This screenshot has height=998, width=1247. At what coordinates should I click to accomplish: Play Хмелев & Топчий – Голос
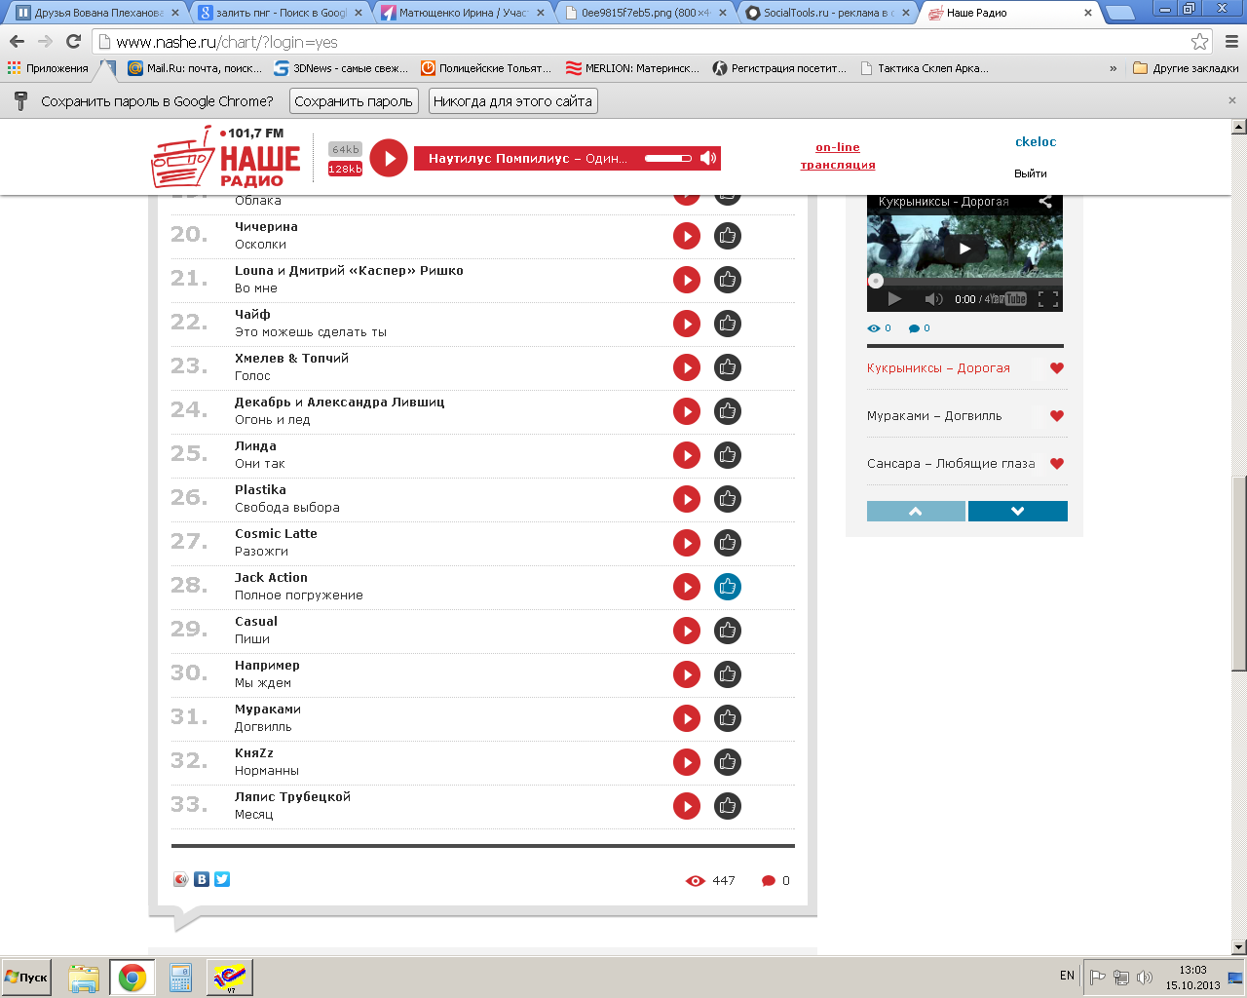tap(687, 367)
